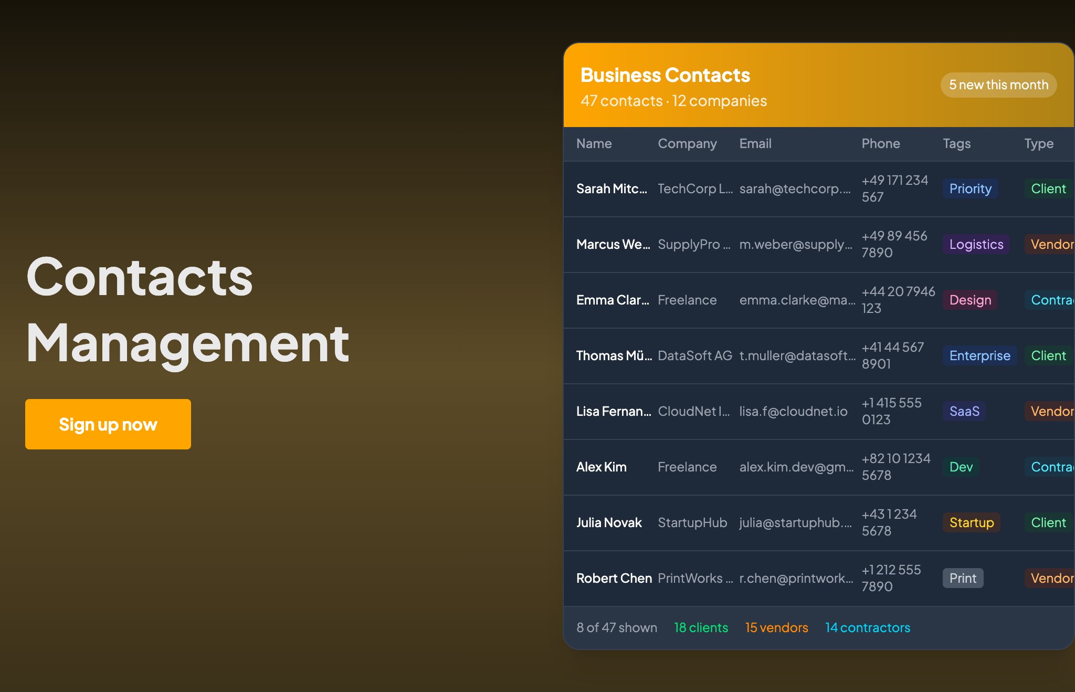Click the +82 10 1234 5678 phone number
Viewport: 1075px width, 692px height.
[x=896, y=467]
